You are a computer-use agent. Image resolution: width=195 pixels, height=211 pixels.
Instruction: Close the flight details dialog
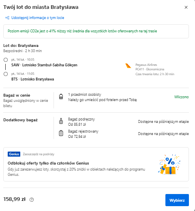[x=186, y=7]
